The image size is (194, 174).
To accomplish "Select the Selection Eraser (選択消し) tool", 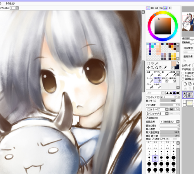I will 173,80.
